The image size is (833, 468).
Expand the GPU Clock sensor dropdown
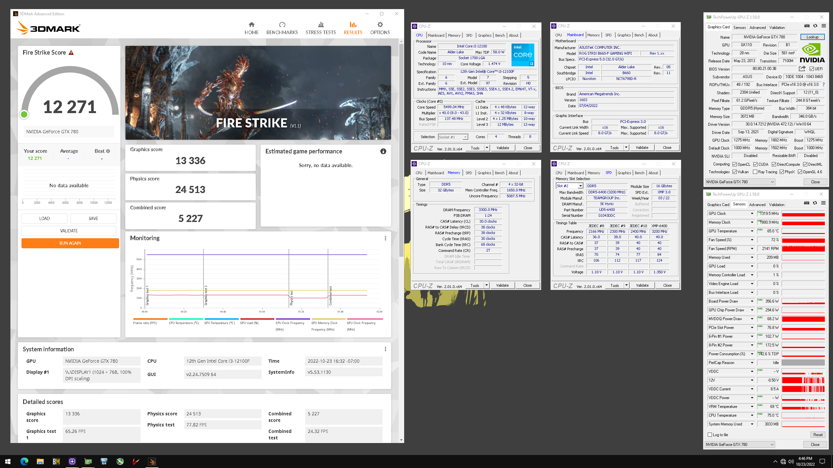click(x=752, y=214)
